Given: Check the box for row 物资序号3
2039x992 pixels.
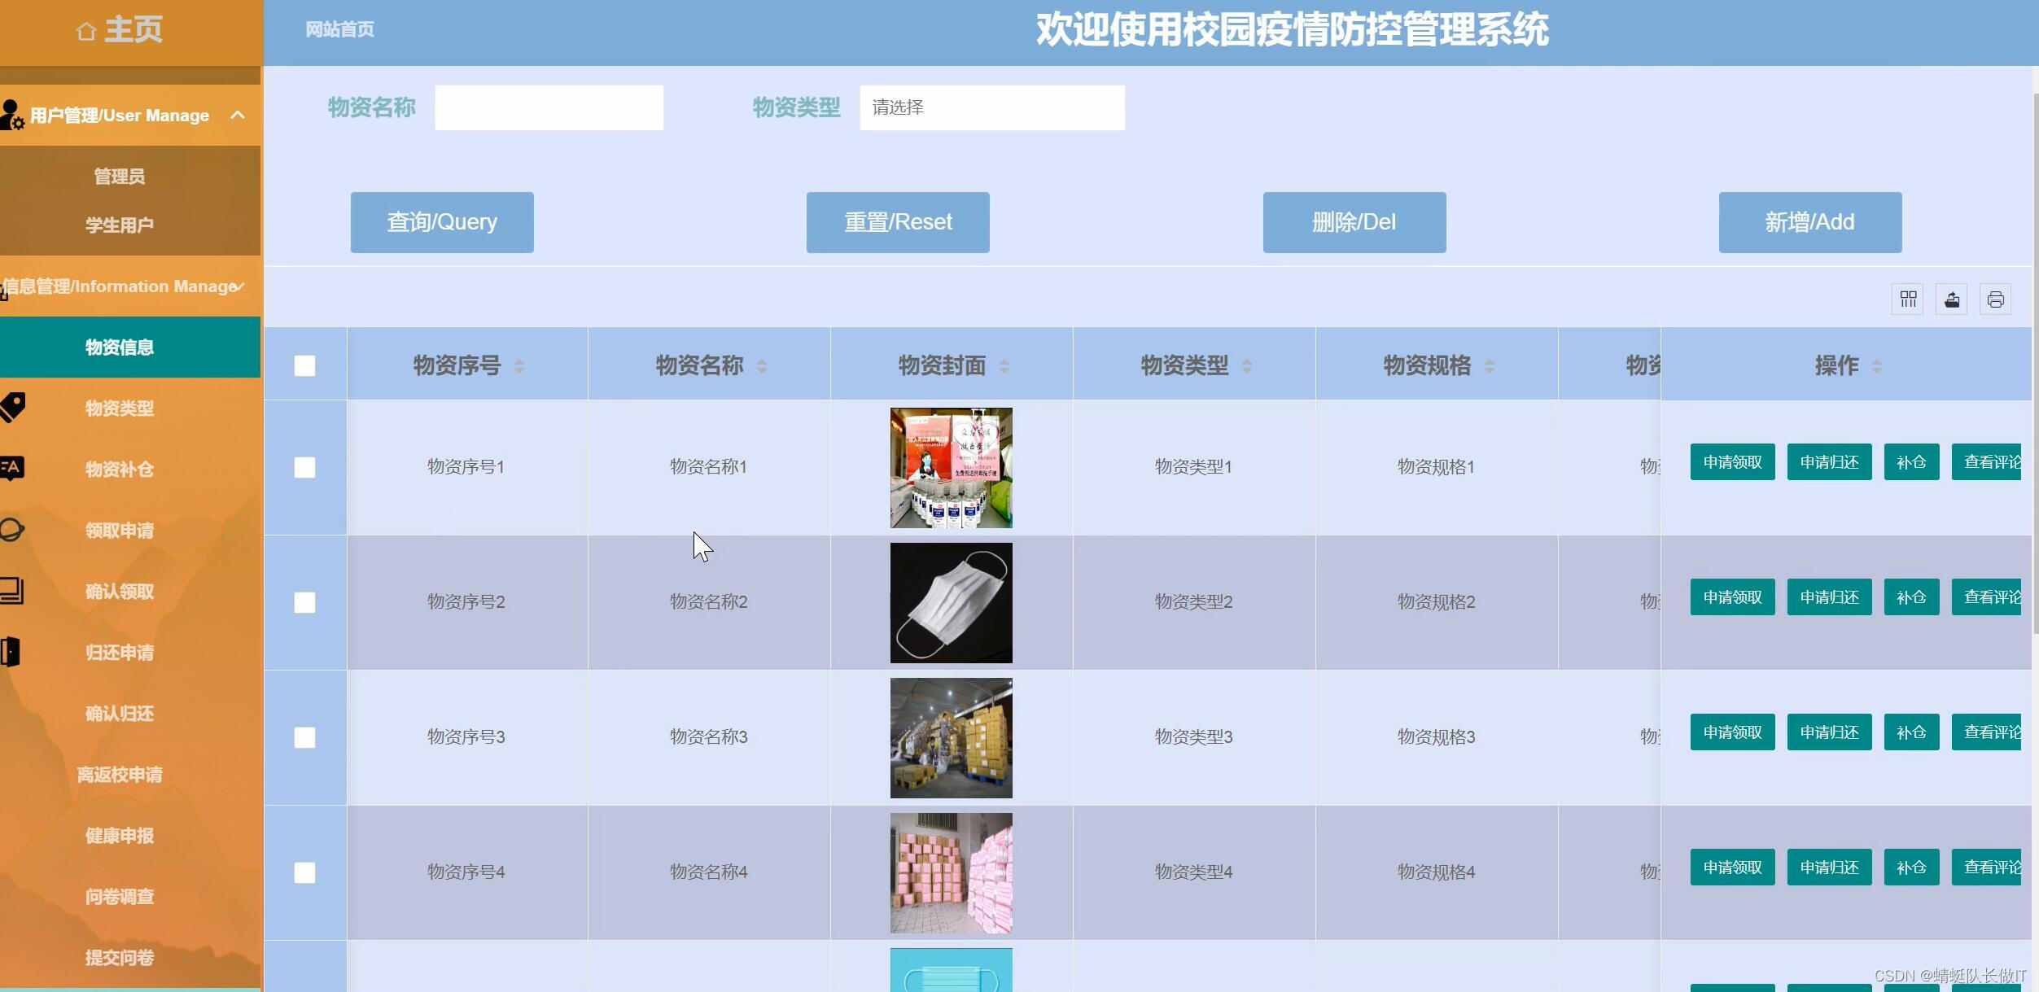Looking at the screenshot, I should pos(304,737).
